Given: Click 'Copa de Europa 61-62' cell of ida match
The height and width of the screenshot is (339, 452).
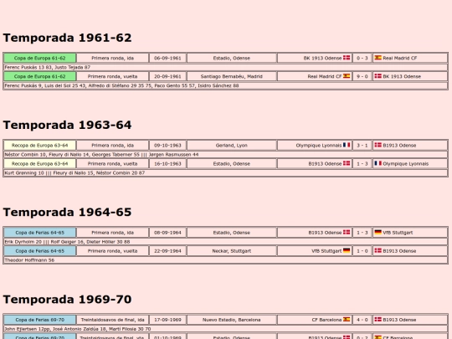Looking at the screenshot, I should [40, 58].
